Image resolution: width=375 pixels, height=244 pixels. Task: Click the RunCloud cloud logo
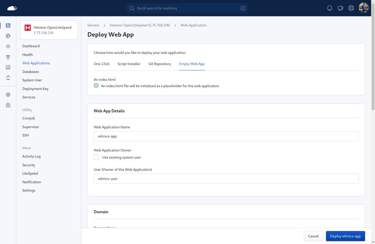pos(12,8)
